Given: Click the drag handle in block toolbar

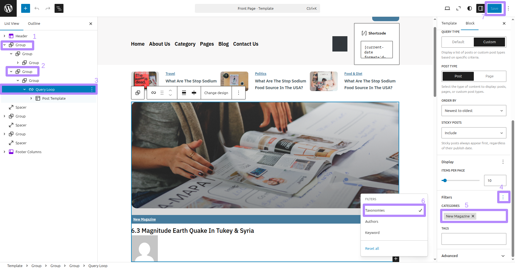Looking at the screenshot, I should click(162, 93).
